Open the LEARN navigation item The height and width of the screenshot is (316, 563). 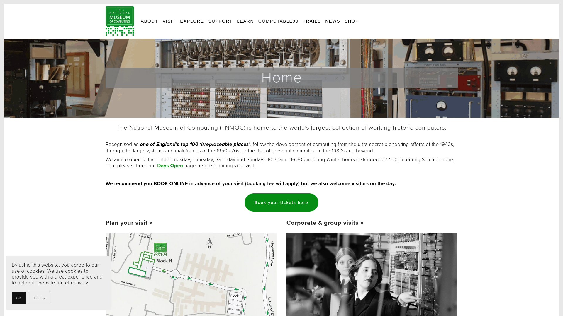245,21
